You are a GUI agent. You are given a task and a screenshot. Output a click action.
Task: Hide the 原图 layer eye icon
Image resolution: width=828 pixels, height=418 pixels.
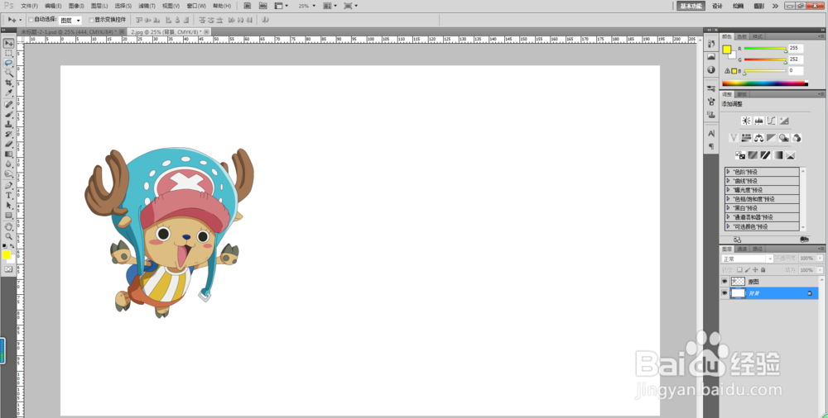coord(724,282)
